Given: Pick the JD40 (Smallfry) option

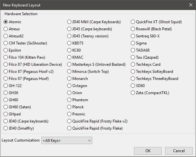Looking at the screenshot, I should click(6, 128).
